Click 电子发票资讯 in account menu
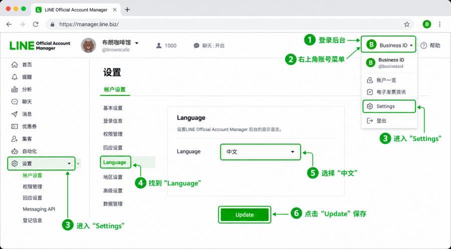The height and width of the screenshot is (249, 451). (x=391, y=92)
